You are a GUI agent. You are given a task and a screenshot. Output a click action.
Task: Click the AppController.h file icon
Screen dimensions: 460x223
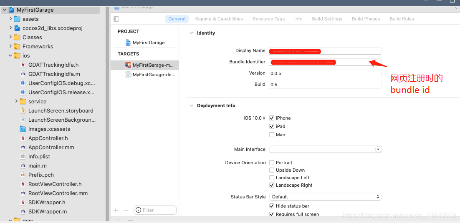pos(23,138)
